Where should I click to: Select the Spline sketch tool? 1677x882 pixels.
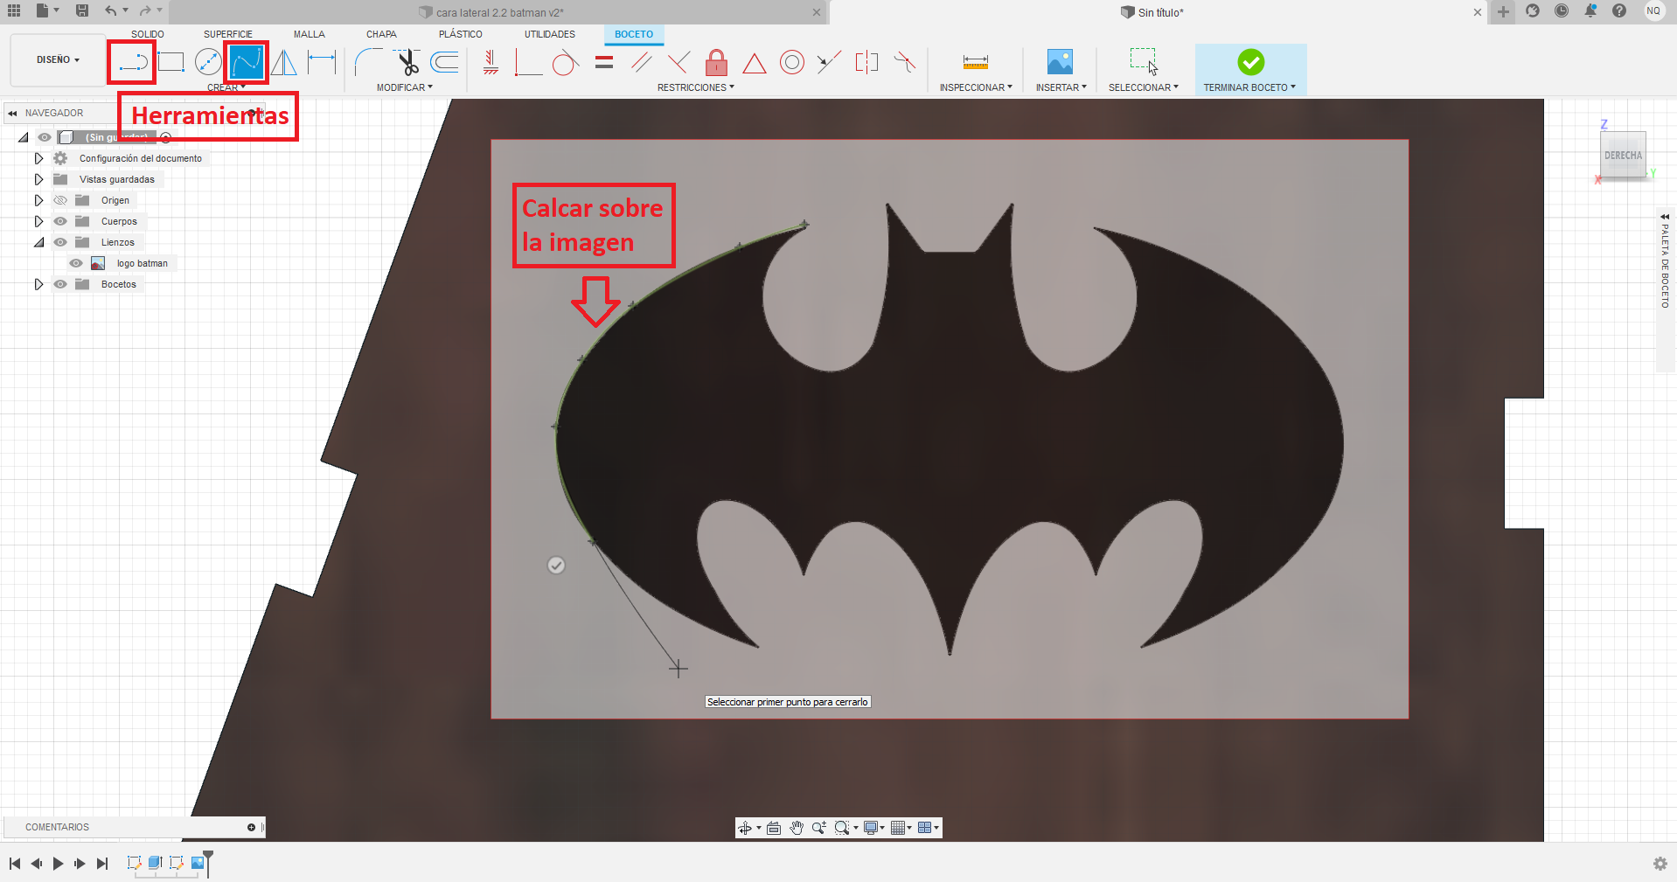click(246, 62)
